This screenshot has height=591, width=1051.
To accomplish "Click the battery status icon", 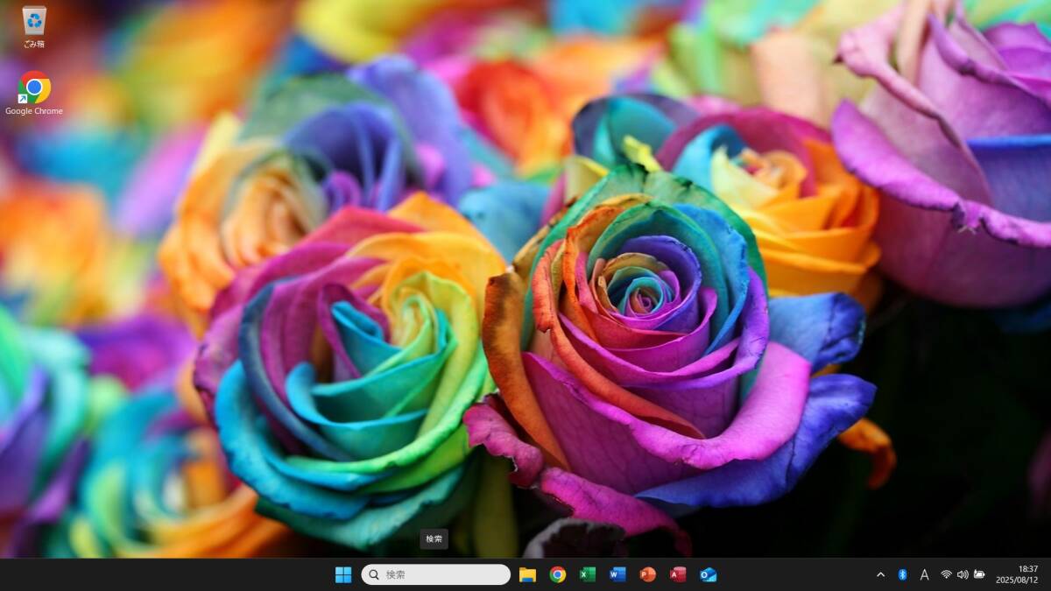I will click(x=979, y=574).
